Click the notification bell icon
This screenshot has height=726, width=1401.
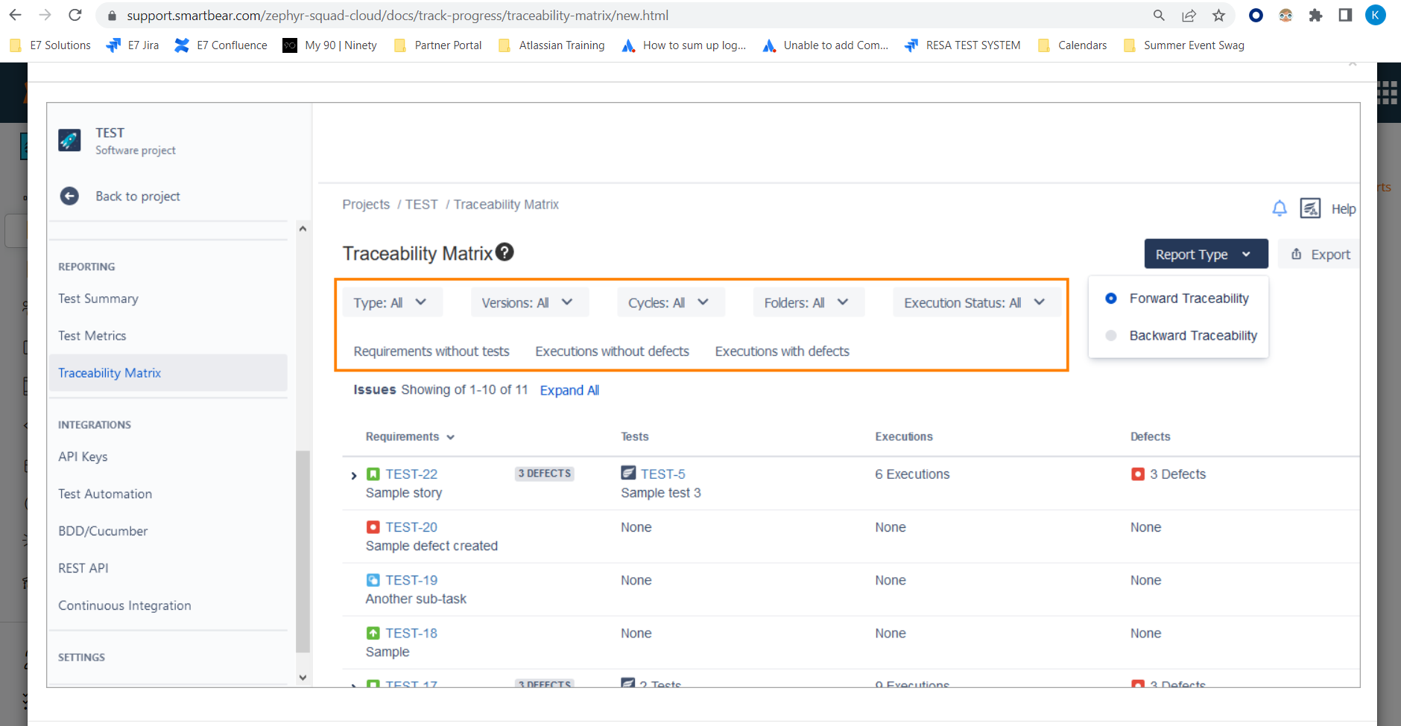coord(1279,208)
